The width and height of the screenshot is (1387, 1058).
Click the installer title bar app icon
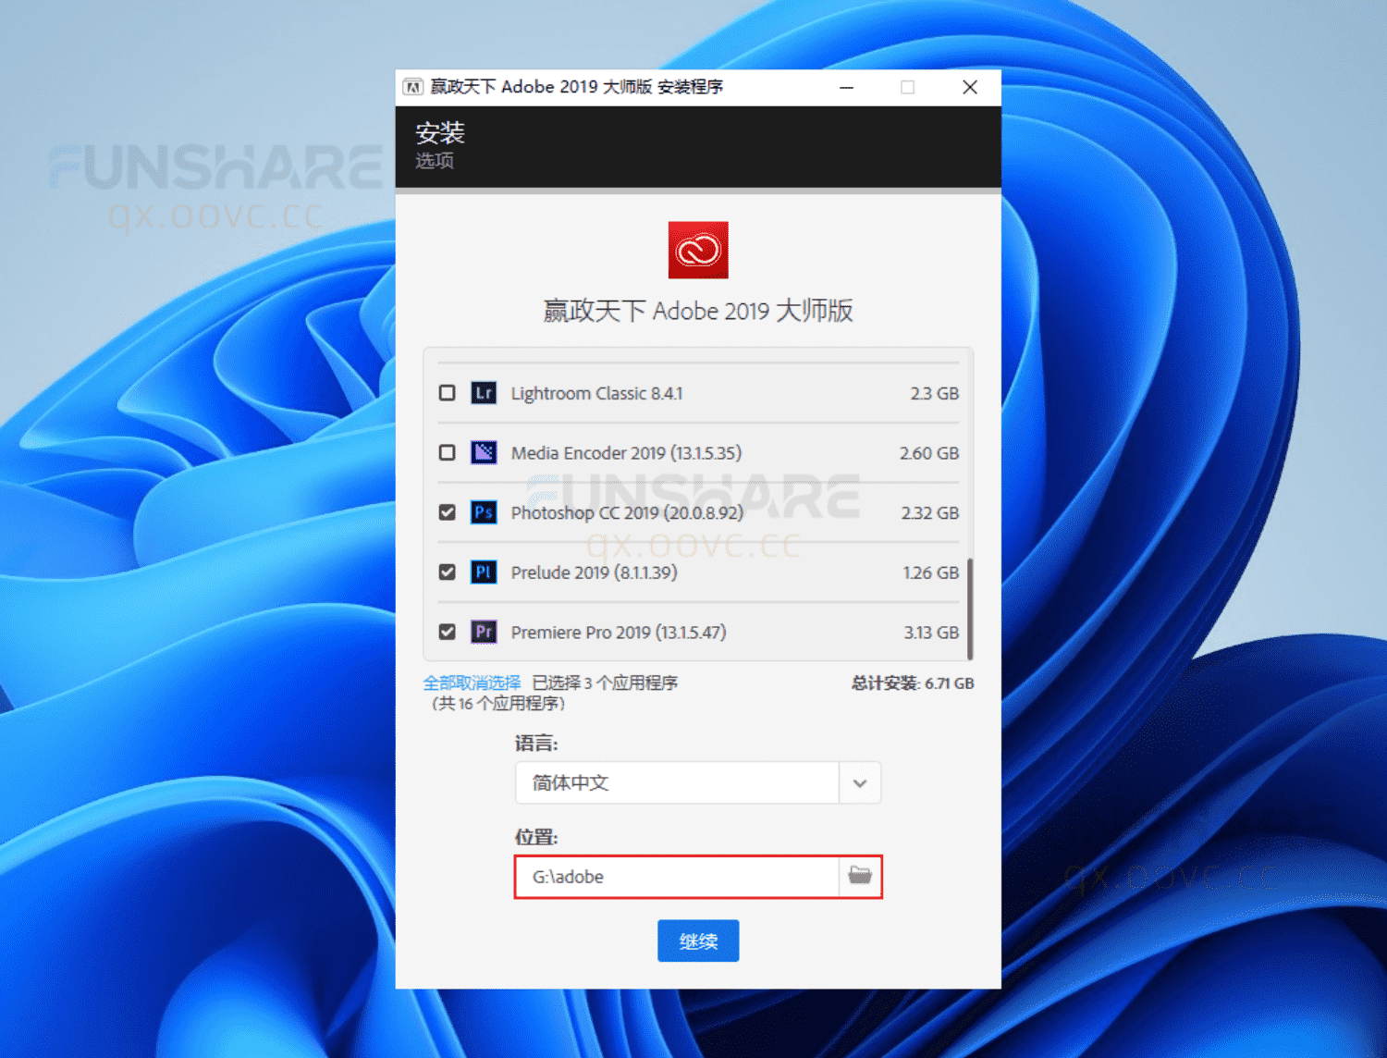pyautogui.click(x=413, y=87)
